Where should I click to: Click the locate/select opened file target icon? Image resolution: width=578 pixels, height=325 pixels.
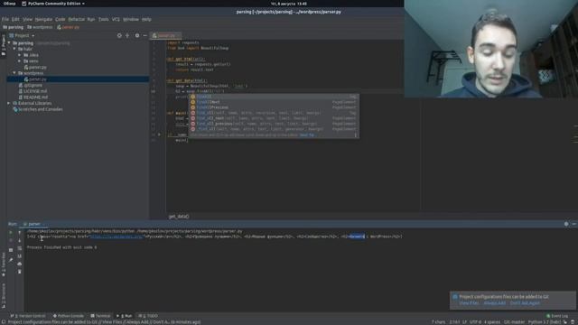[119, 35]
